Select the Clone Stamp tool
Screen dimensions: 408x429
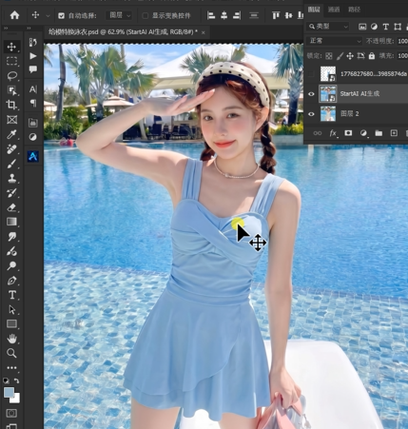pos(11,178)
